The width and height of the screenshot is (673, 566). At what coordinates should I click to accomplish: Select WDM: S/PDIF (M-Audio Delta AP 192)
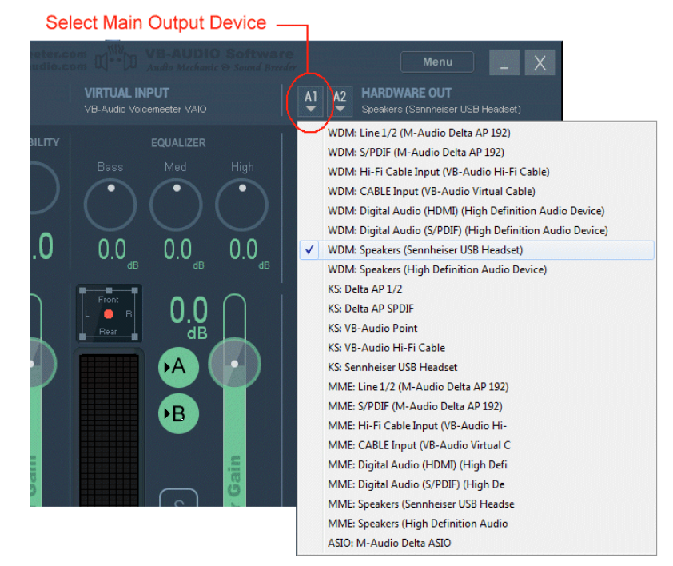click(476, 152)
